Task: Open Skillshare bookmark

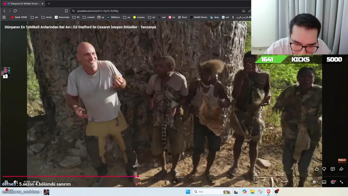Action: coord(114,17)
